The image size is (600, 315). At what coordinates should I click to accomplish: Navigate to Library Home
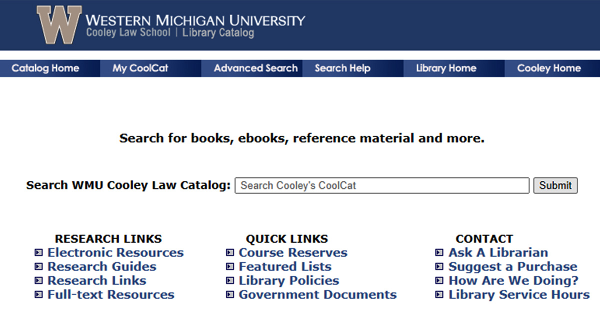(x=446, y=68)
